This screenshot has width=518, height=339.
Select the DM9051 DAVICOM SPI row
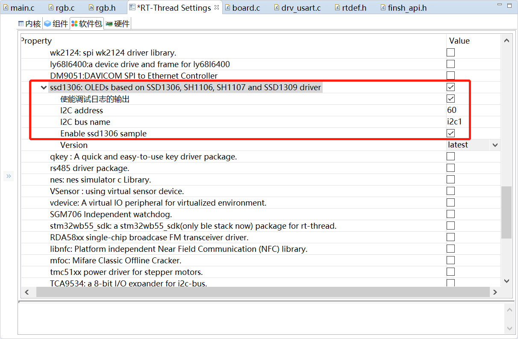pyautogui.click(x=134, y=76)
